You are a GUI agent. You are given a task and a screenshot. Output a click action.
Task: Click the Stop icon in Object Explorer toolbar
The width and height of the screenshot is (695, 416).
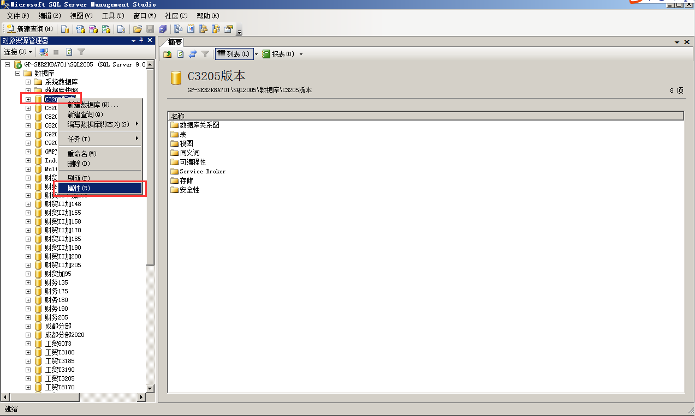(x=56, y=52)
